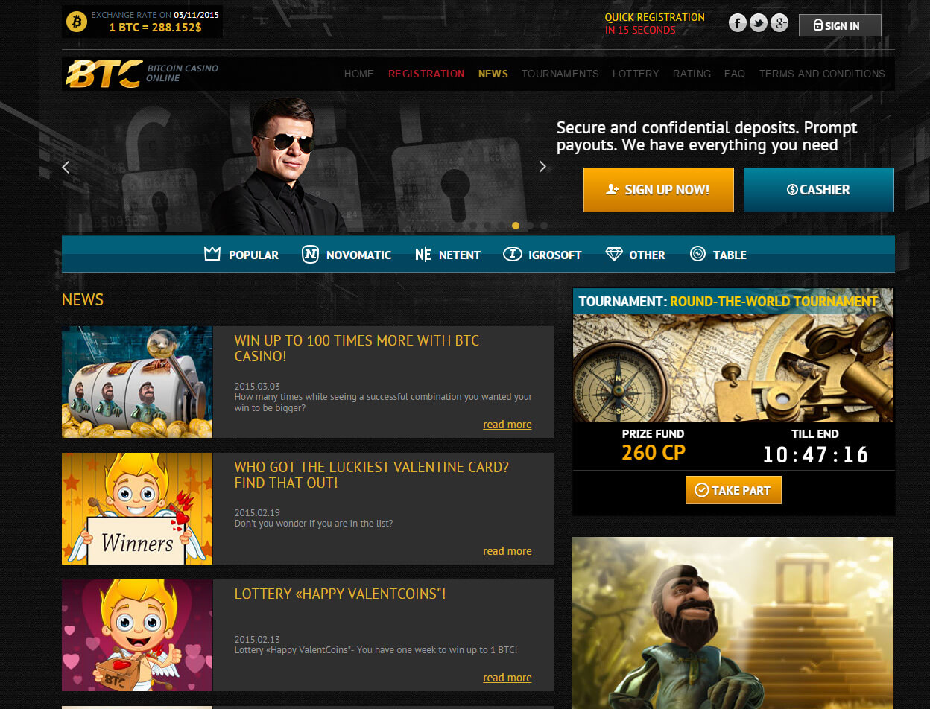Open the Registration menu item
The image size is (930, 709).
(x=426, y=74)
